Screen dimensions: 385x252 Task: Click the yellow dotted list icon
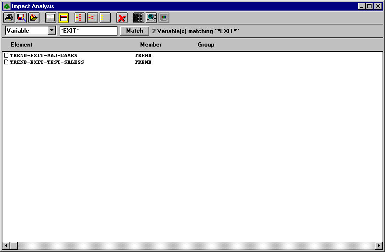click(105, 18)
